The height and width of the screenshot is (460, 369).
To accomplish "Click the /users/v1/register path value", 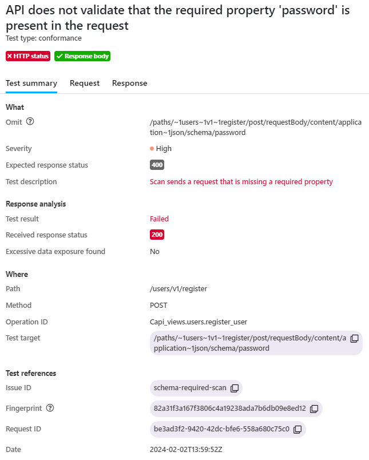I will 178,288.
